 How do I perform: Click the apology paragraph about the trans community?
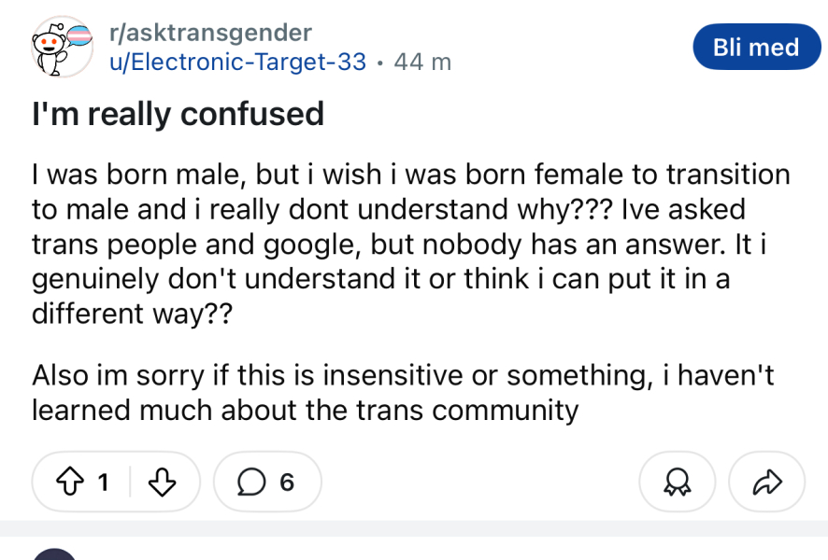(x=402, y=392)
